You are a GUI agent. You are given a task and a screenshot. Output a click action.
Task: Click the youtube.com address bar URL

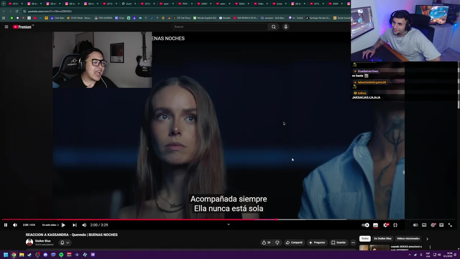tap(50, 11)
